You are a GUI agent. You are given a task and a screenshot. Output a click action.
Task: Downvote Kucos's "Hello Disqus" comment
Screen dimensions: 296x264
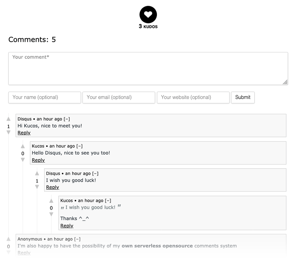23,160
